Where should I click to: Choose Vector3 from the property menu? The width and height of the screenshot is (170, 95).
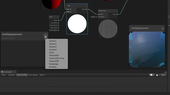pos(53,47)
